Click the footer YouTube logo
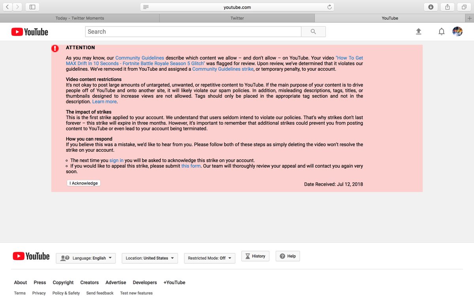Image resolution: width=474 pixels, height=296 pixels. (x=31, y=257)
